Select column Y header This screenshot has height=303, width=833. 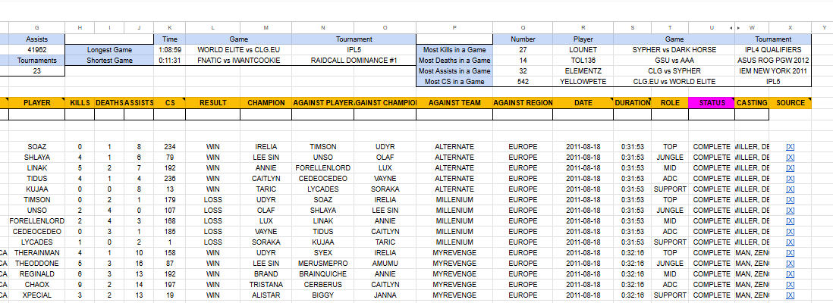coord(822,27)
